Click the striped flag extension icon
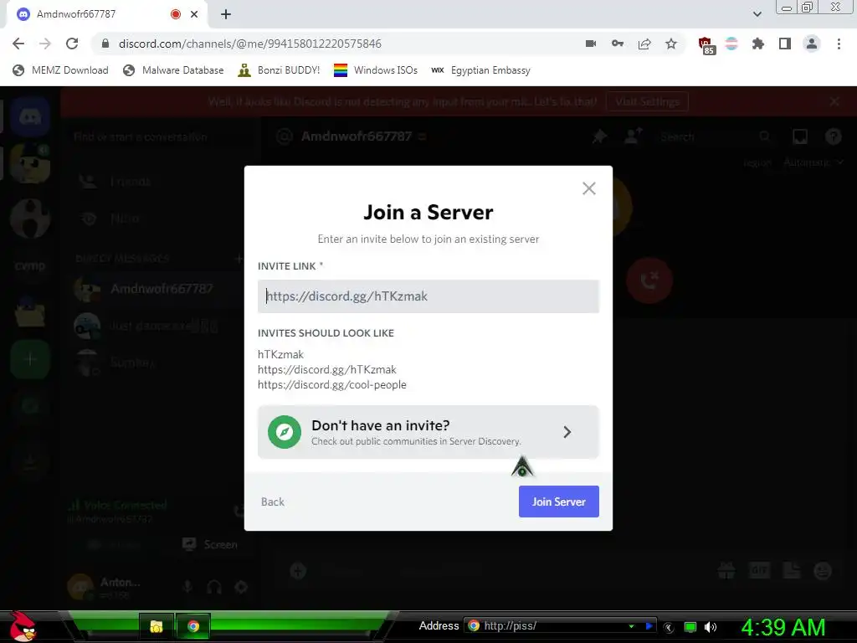857x643 pixels. (731, 44)
